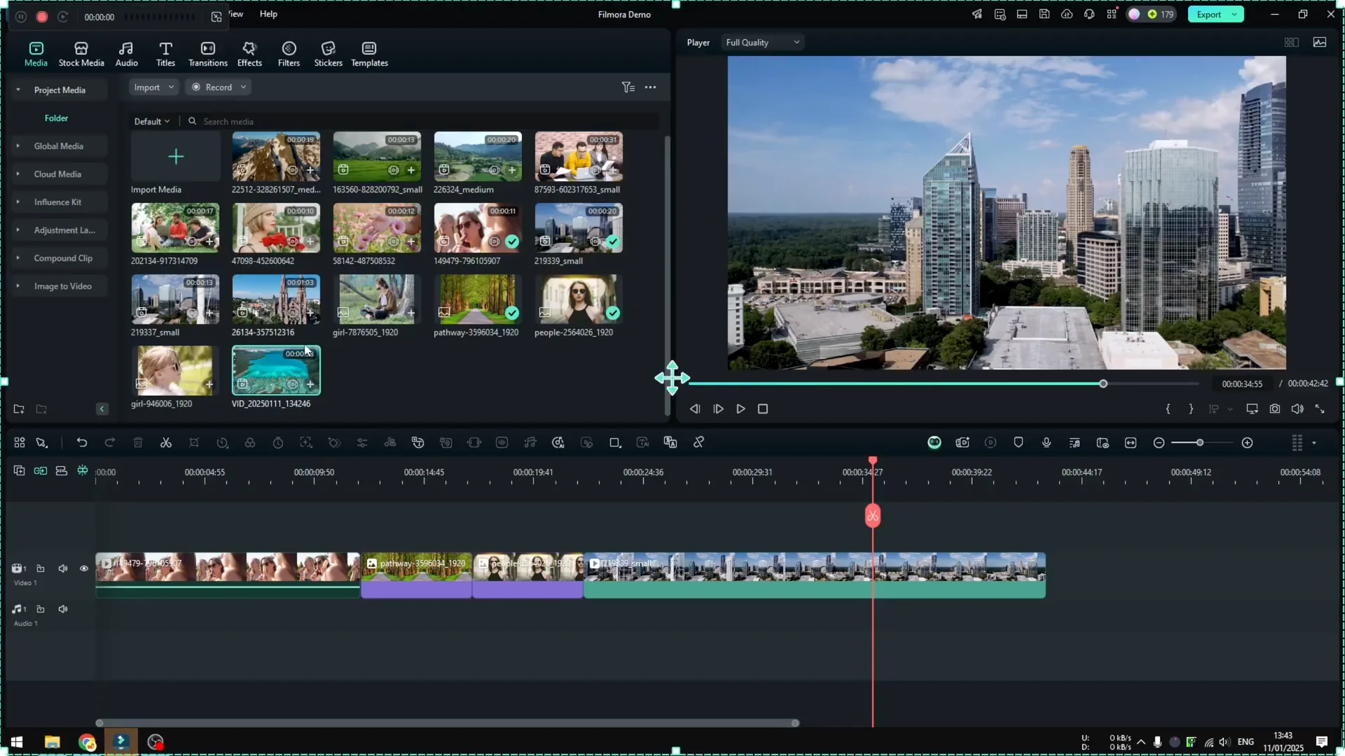Zoom out the timeline with minus
The image size is (1345, 756).
point(1159,443)
